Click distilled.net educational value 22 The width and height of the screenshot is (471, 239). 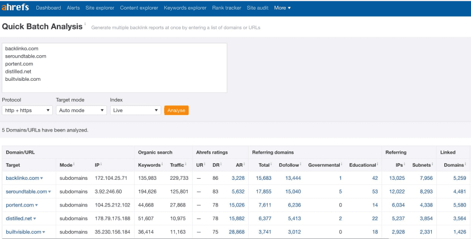coord(375,219)
